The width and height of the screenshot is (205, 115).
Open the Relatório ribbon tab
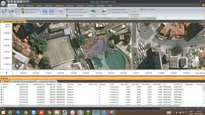click(80, 6)
